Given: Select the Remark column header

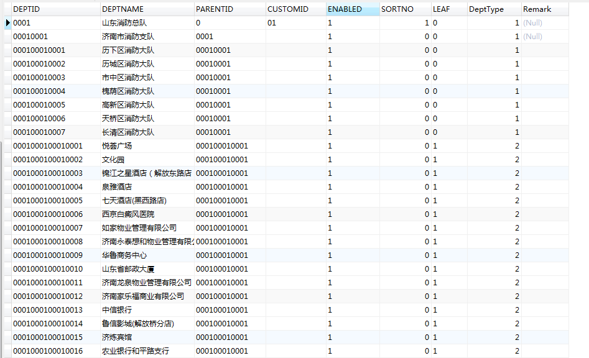Looking at the screenshot, I should pyautogui.click(x=545, y=9).
